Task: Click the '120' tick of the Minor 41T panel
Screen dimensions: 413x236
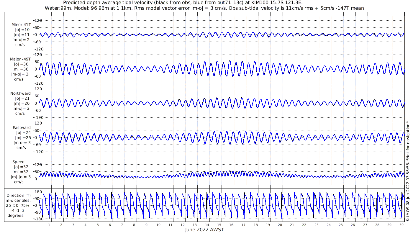Action: (39, 20)
